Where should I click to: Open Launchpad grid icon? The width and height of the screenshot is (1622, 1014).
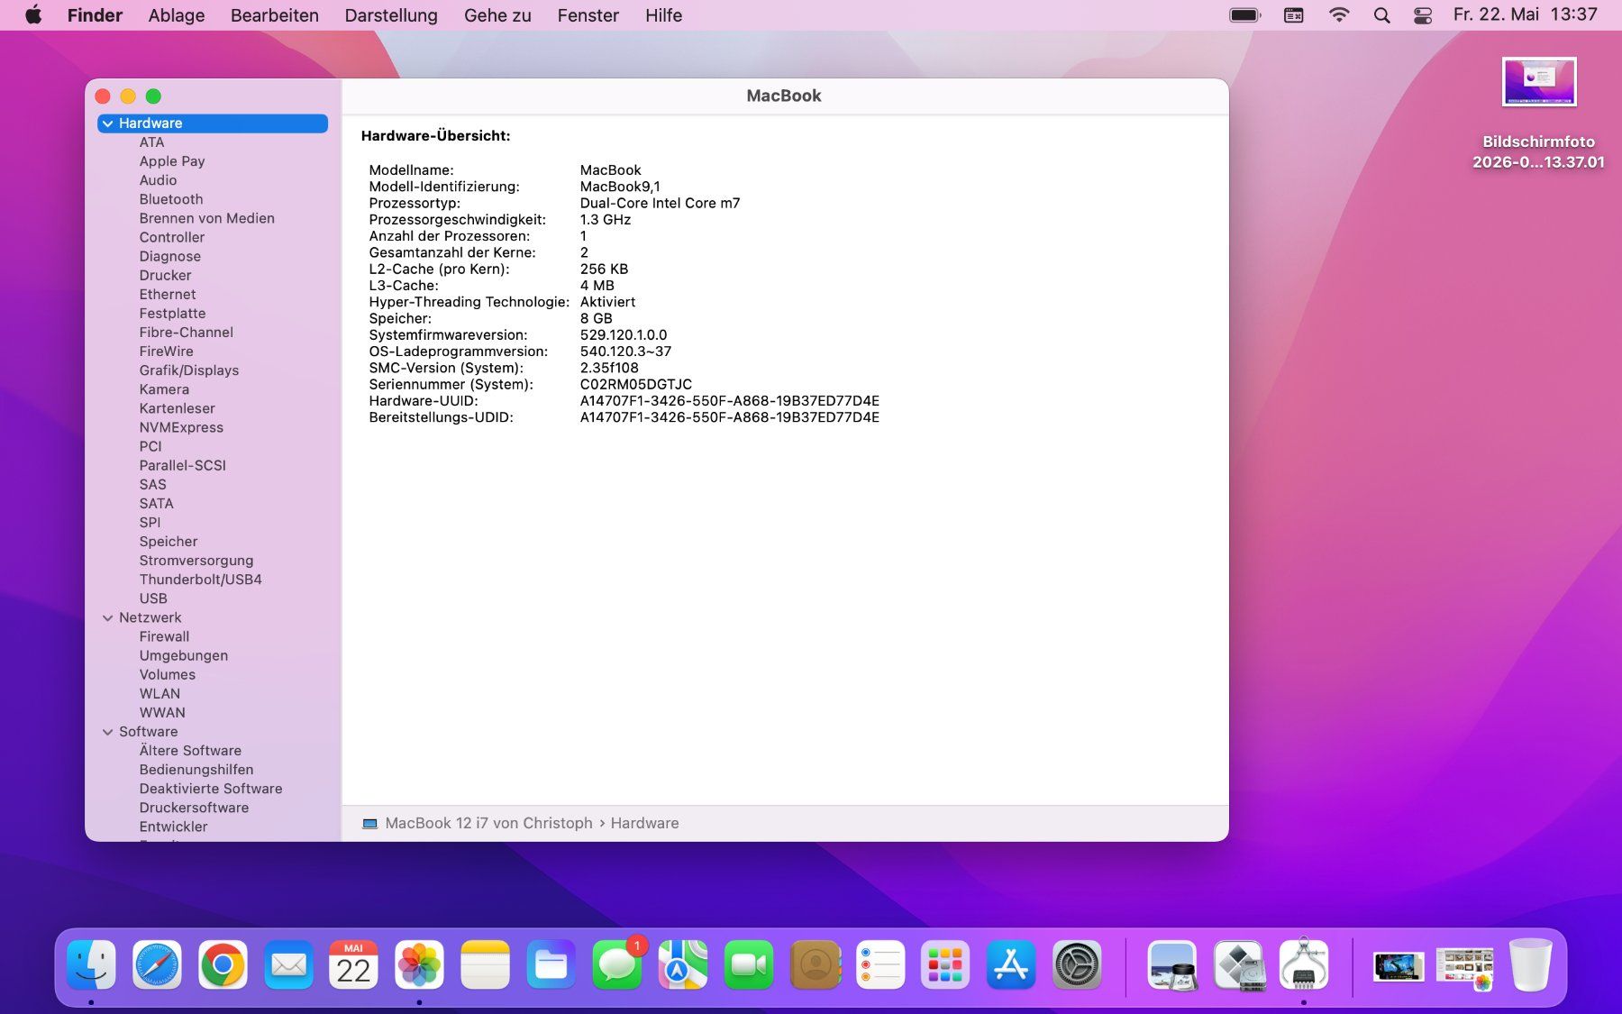tap(946, 965)
